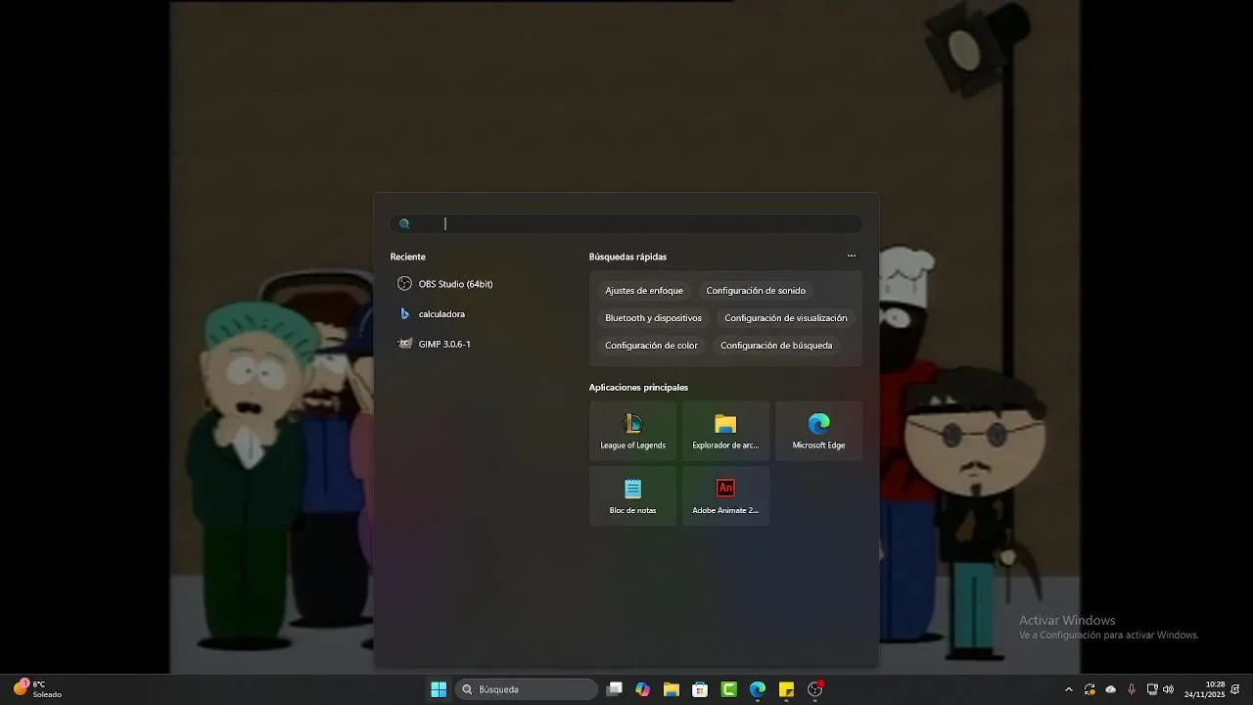Select the recent Bing search 'calculadora'
The width and height of the screenshot is (1253, 705).
pos(432,314)
